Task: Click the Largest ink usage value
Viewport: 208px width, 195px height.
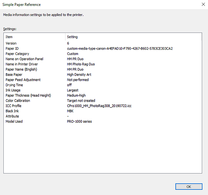Action: click(x=73, y=90)
